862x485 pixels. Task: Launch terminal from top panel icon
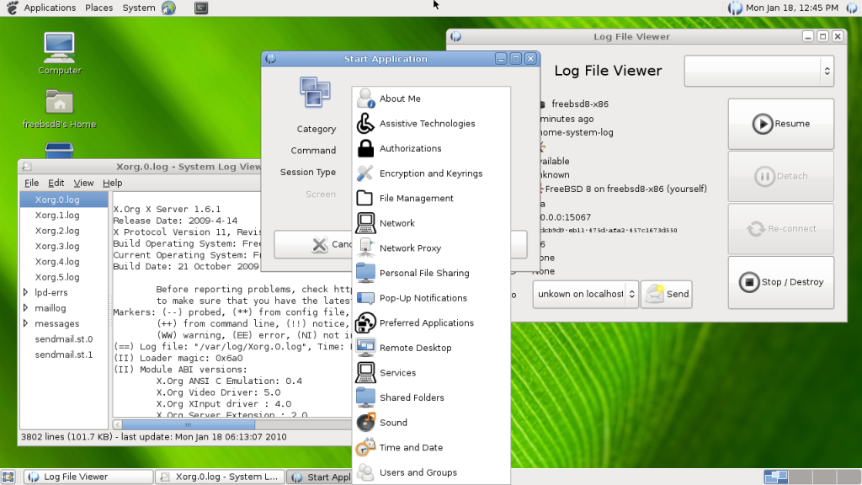(201, 8)
